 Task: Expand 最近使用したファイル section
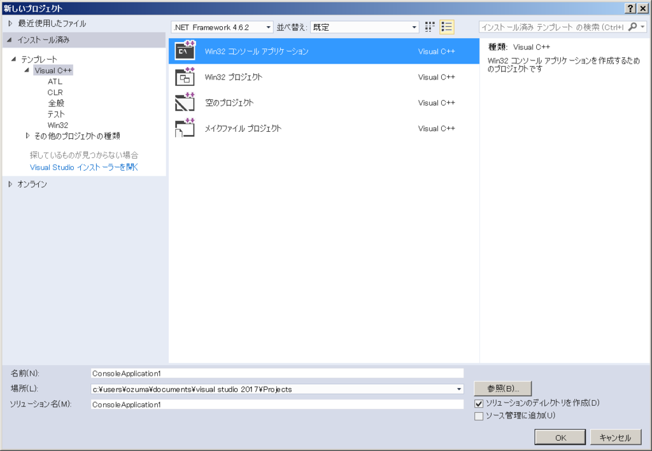(10, 24)
